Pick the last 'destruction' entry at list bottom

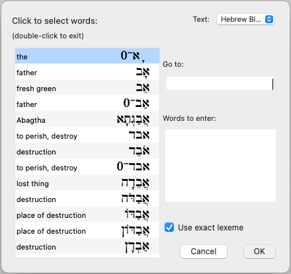coord(87,246)
